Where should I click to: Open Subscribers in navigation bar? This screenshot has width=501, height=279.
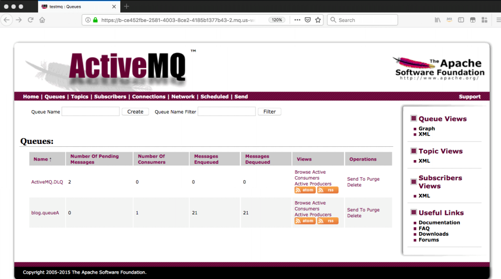point(110,96)
